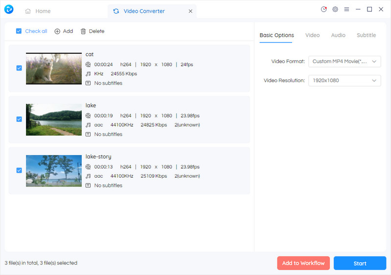Click the Delete text label
Viewport: 391px width, 275px height.
point(97,31)
